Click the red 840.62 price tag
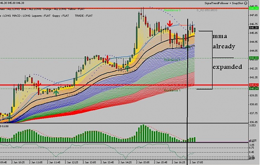Screen dimensions: 260x165 [253, 85]
